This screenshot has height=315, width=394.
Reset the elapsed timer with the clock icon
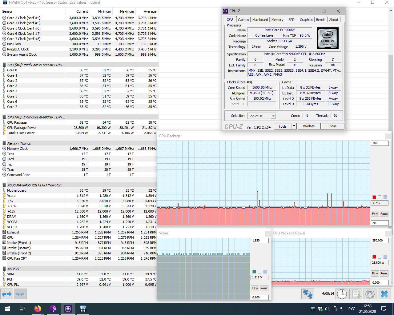coord(342,294)
